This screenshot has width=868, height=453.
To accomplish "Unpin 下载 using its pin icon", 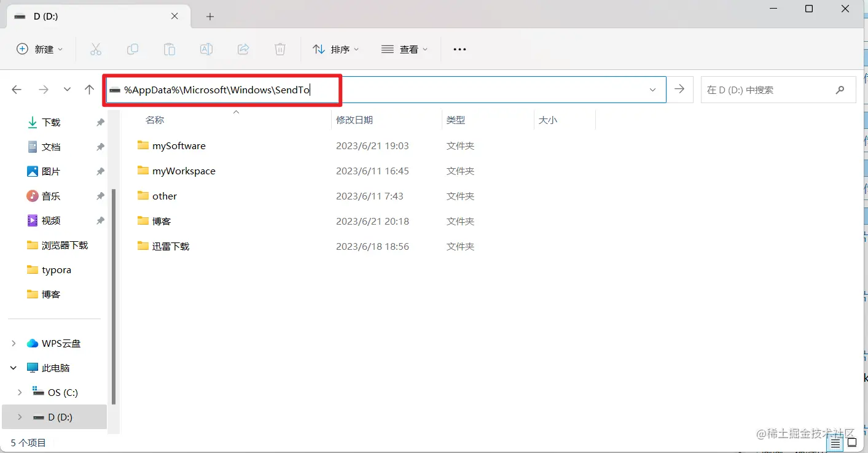I will [100, 123].
